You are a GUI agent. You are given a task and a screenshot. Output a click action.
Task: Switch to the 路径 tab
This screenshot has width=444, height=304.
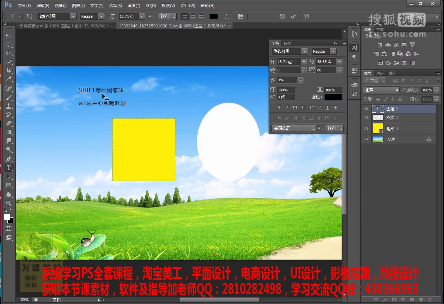coord(392,73)
